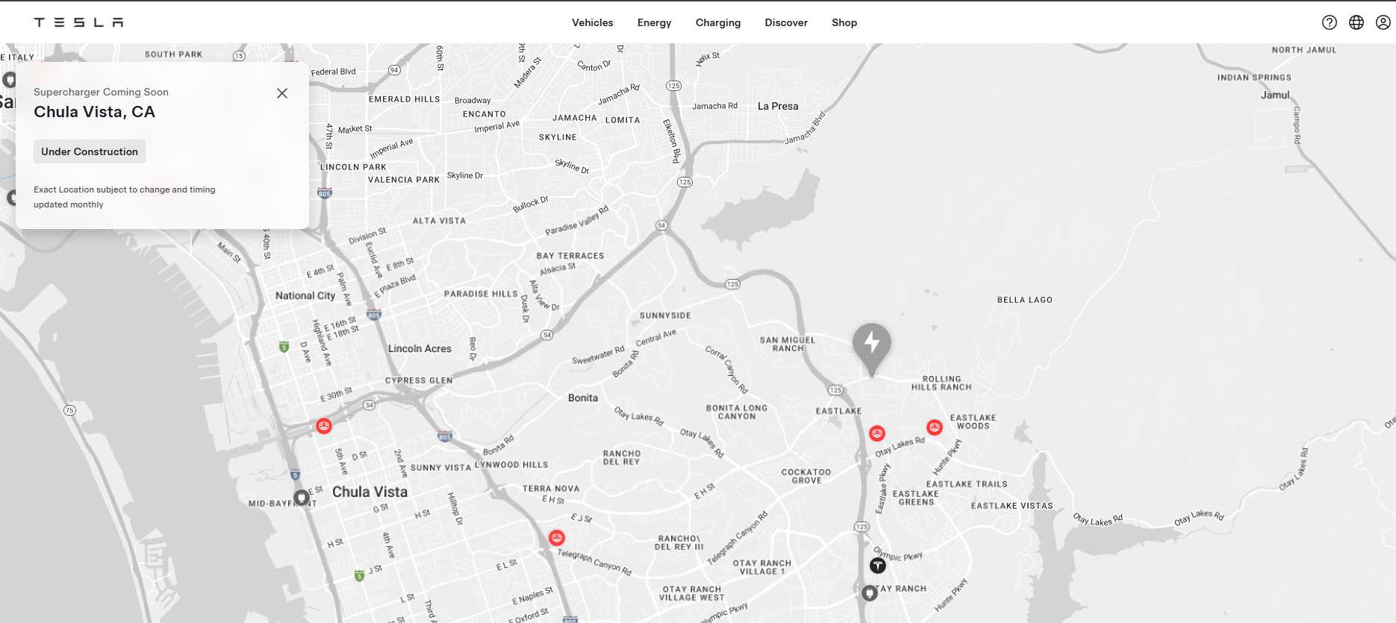The width and height of the screenshot is (1396, 623).
Task: Click the Chula Vista, CA card title
Action: click(94, 112)
